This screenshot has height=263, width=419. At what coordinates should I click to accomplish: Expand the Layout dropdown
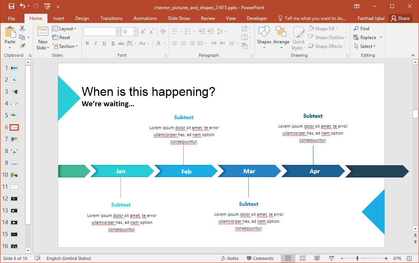click(x=64, y=29)
